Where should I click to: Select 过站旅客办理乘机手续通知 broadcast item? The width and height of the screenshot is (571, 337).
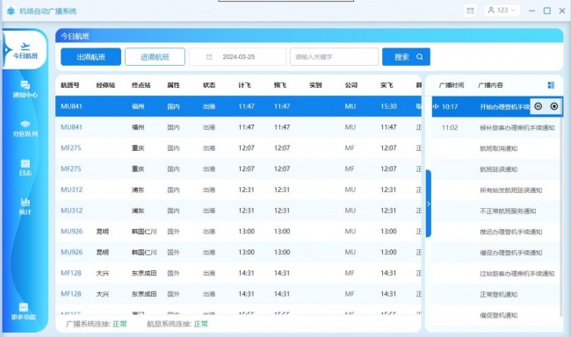517,273
